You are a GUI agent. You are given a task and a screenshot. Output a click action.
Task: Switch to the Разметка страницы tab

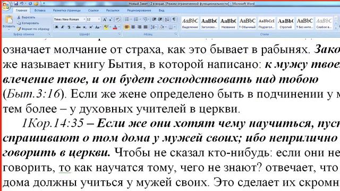(x=66, y=11)
